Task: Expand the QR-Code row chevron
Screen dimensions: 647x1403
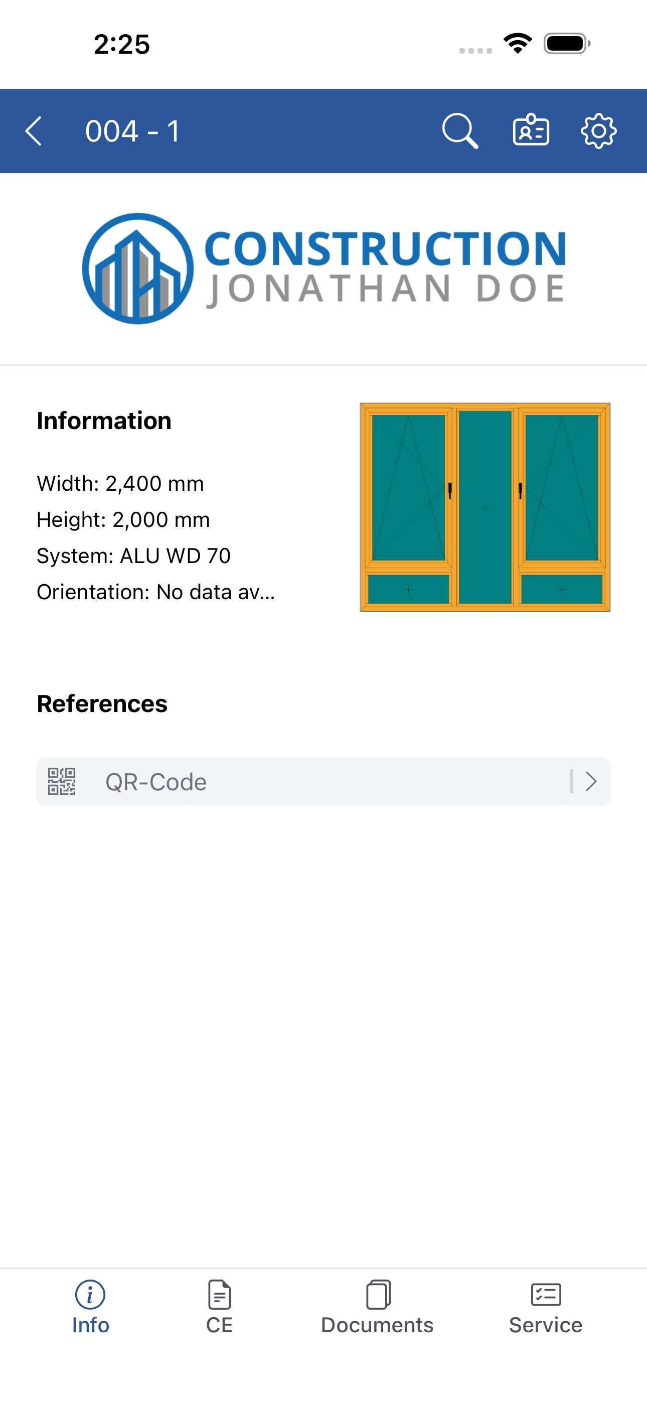Action: point(591,782)
